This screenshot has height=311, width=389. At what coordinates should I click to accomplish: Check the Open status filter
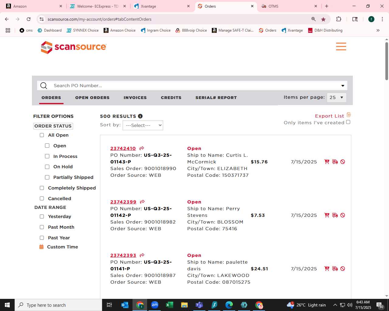pyautogui.click(x=47, y=146)
